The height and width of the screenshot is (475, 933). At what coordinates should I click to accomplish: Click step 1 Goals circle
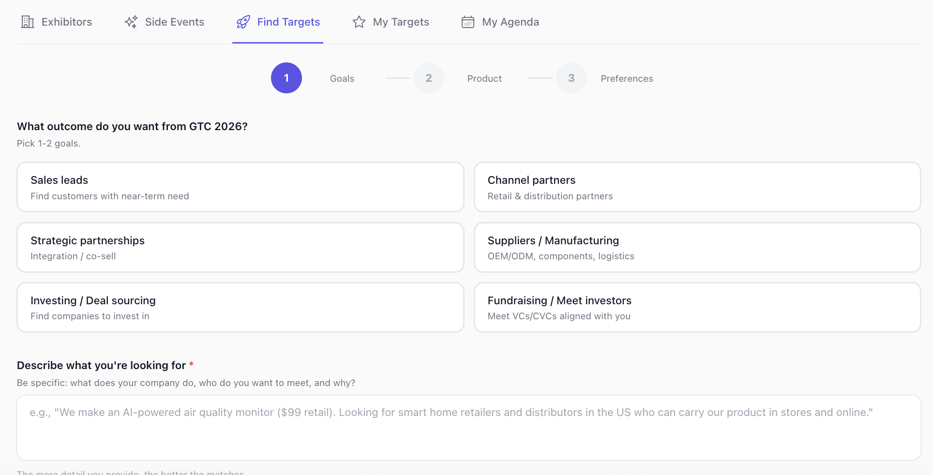286,78
